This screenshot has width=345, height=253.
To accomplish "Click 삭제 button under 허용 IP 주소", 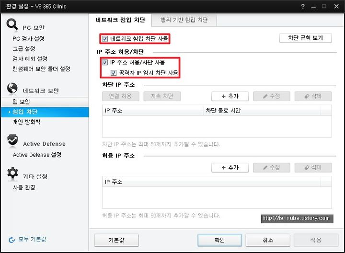I will 313,168.
